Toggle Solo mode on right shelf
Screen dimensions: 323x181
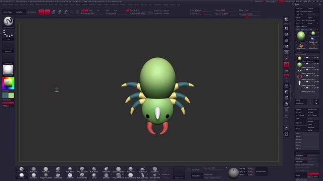tap(286, 128)
